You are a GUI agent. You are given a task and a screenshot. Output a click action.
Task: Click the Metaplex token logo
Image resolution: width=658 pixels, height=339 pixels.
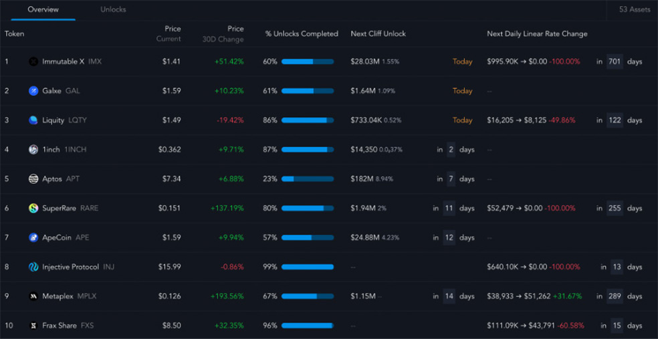coord(33,296)
